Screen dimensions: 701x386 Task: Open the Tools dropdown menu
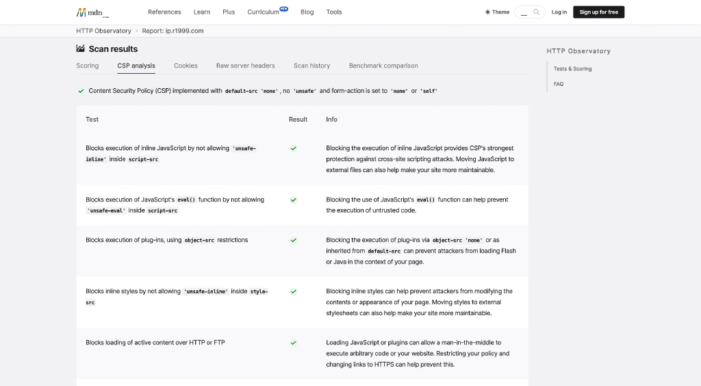tap(334, 12)
